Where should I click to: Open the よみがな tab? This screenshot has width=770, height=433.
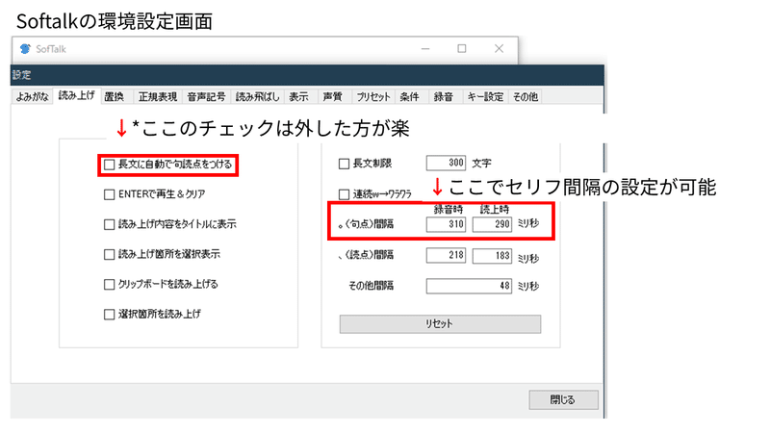pyautogui.click(x=32, y=97)
